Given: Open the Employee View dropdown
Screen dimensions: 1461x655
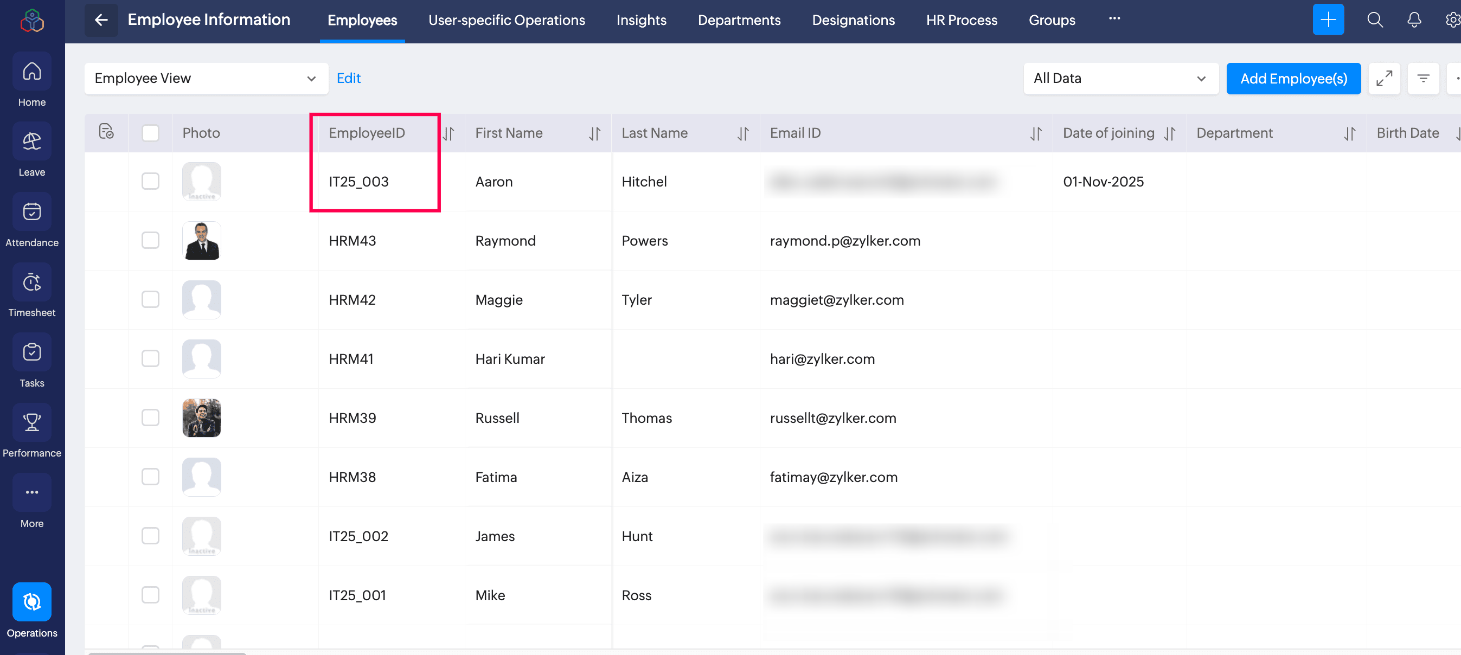Looking at the screenshot, I should [x=206, y=78].
